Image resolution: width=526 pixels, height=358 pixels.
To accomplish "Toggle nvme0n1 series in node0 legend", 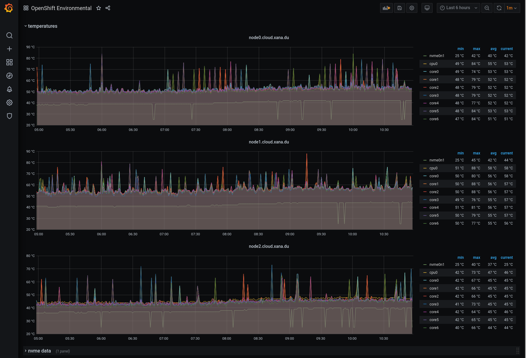I will 437,56.
